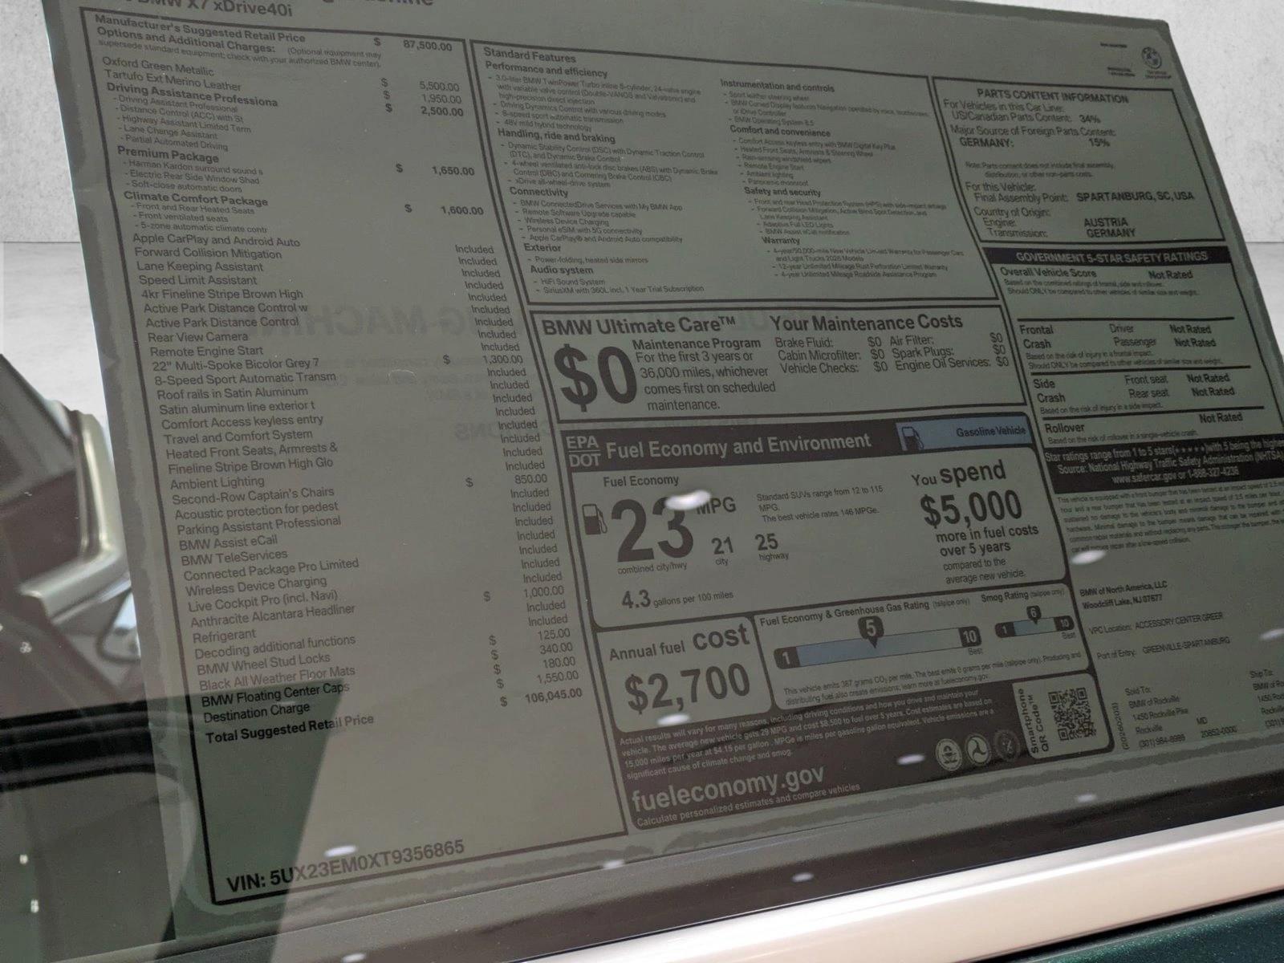This screenshot has height=963, width=1284.
Task: Click the first agency seal near the QR code
Action: point(947,752)
